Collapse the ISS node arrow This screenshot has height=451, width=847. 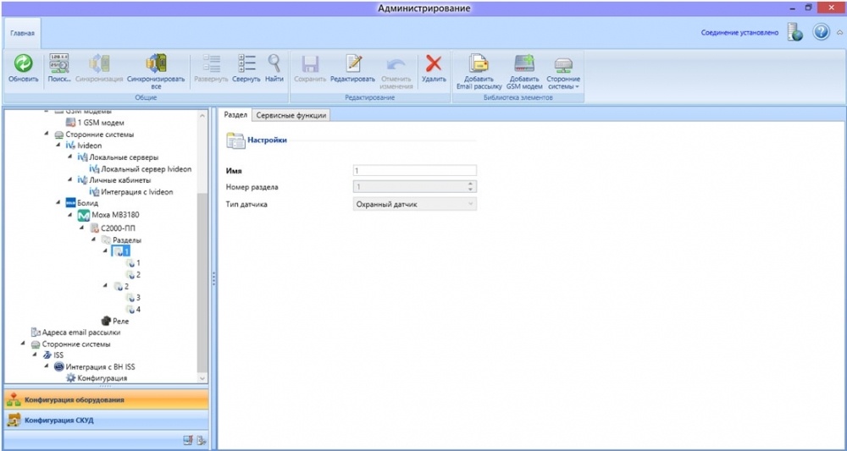(35, 355)
